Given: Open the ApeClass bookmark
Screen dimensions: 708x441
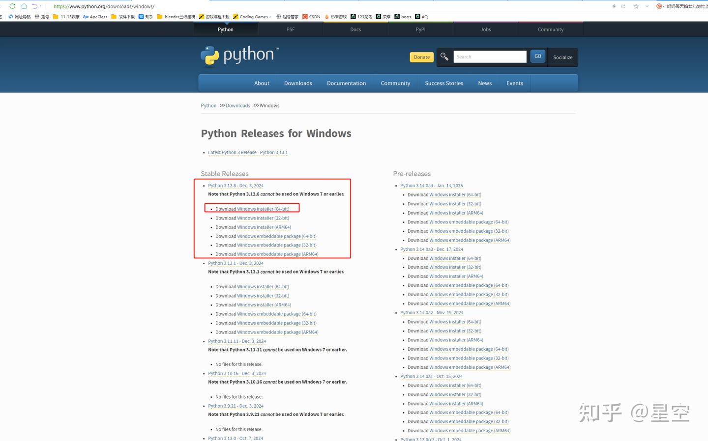Looking at the screenshot, I should (x=95, y=17).
